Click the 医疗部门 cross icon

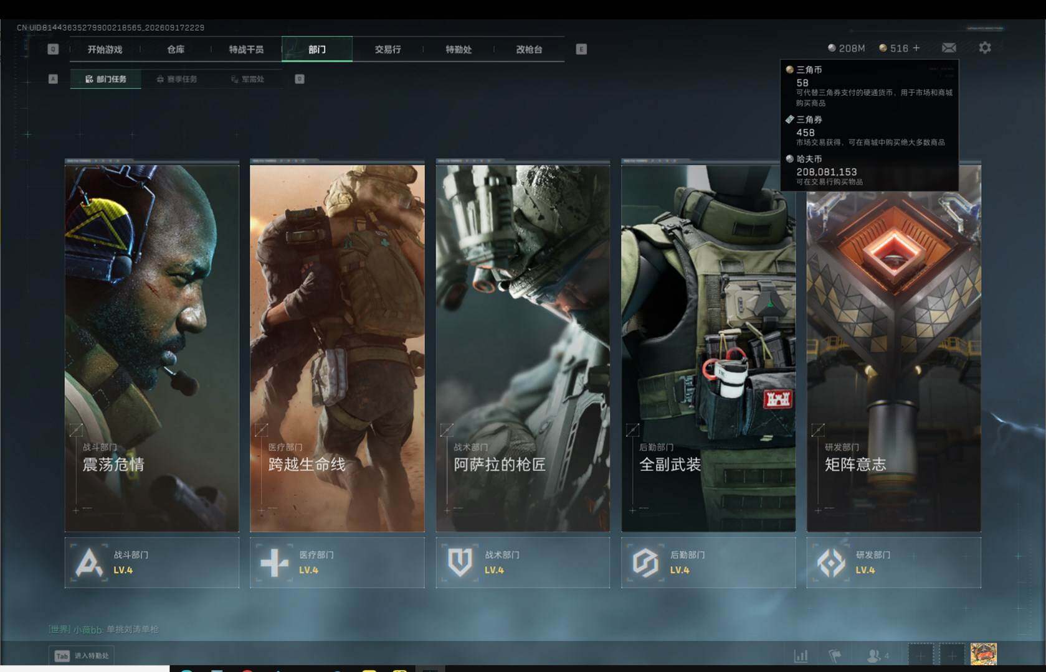pos(274,562)
